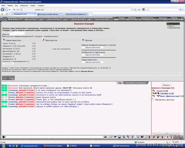
Task: Increase Интуиция with the plus button
Action: [35, 49]
